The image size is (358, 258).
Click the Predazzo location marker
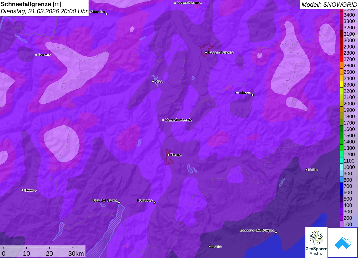point(253,95)
